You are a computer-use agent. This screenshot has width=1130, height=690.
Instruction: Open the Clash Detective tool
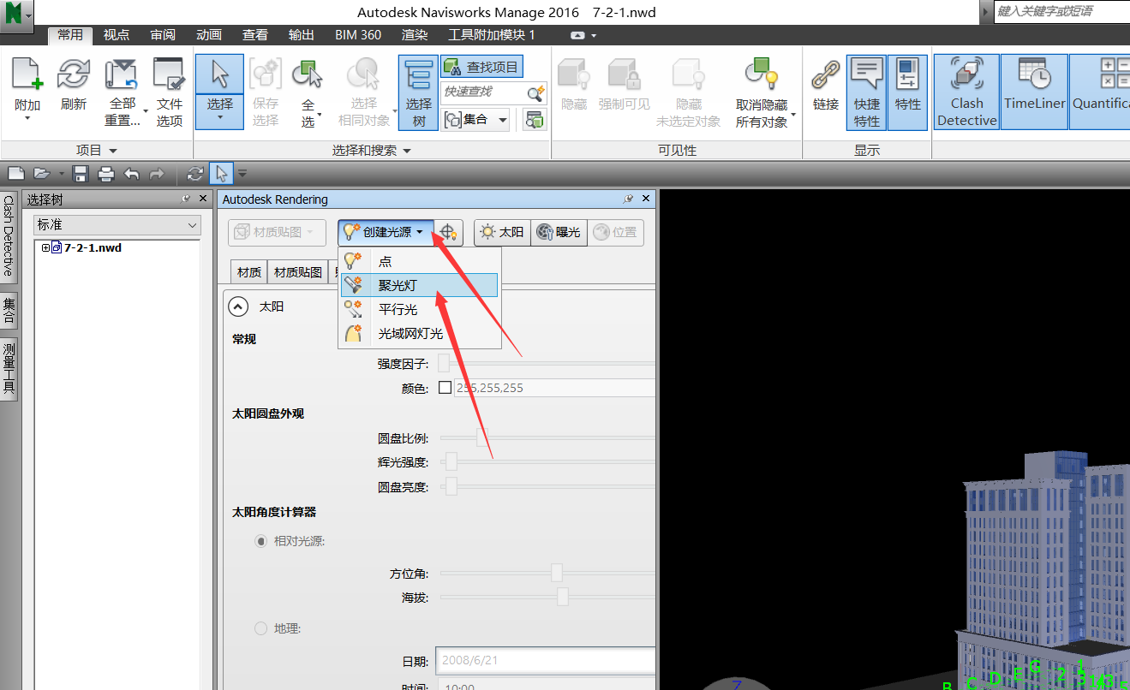[x=966, y=92]
